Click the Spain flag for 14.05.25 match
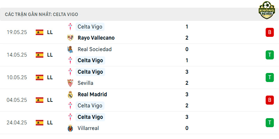The width and height of the screenshot is (279, 139). tap(39, 55)
